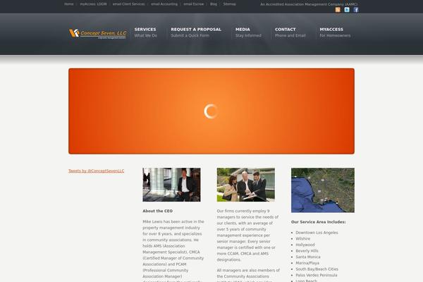Screen dimensions: 423x282
Task: Click the orange loading slideshow banner
Action: click(x=211, y=111)
